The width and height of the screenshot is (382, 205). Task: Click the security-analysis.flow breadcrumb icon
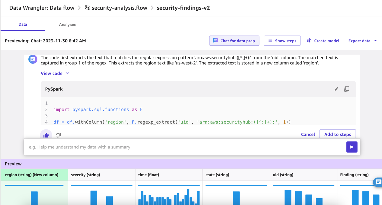87,8
